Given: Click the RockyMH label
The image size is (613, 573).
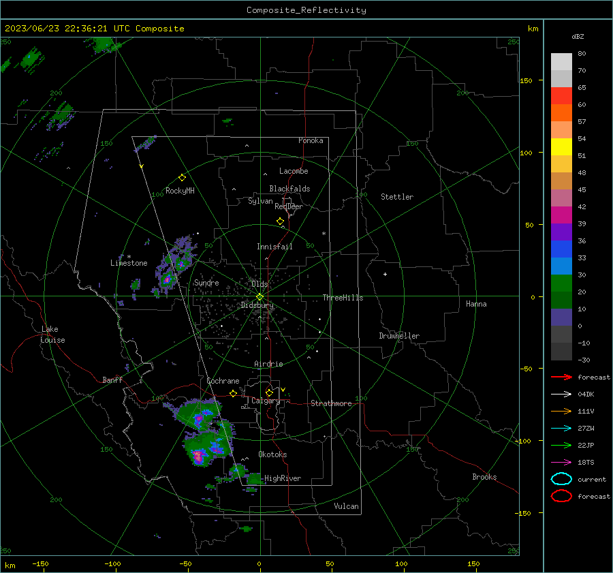Looking at the screenshot, I should click(x=180, y=191).
